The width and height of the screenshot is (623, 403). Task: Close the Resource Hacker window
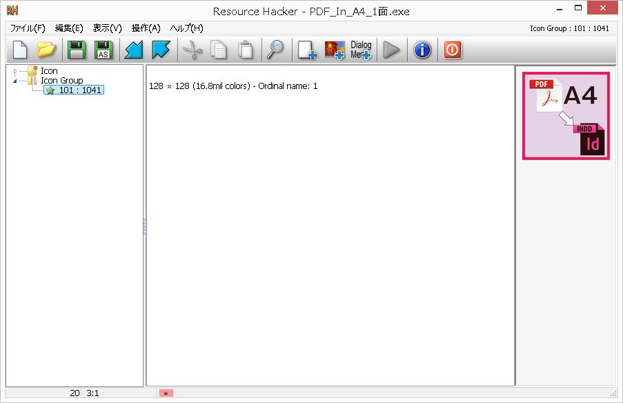603,8
